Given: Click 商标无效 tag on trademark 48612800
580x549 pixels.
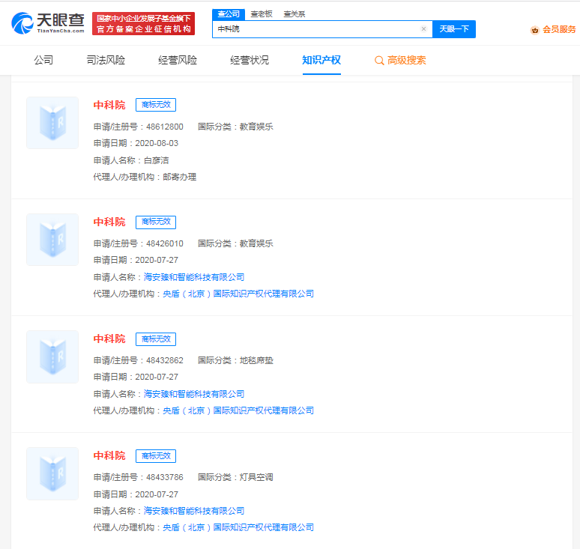Looking at the screenshot, I should pos(156,105).
